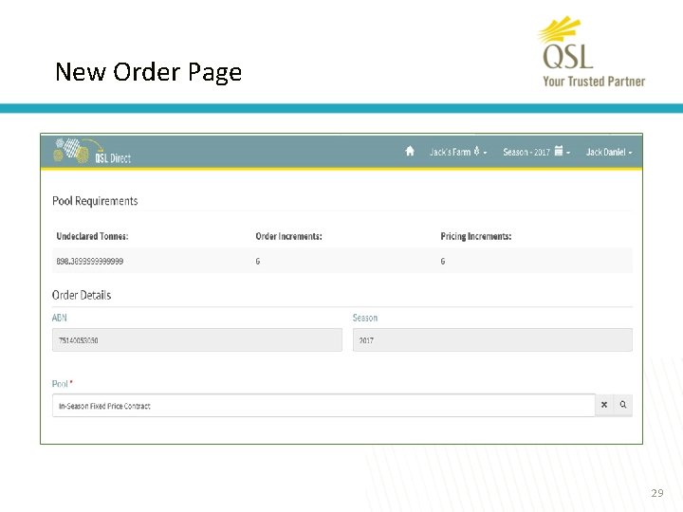
Task: Click the ABN field
Action: [197, 340]
